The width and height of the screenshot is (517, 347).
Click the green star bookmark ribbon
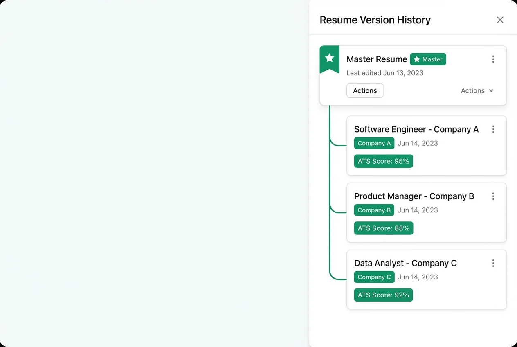click(329, 59)
